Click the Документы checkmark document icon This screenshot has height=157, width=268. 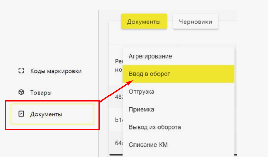pyautogui.click(x=21, y=114)
